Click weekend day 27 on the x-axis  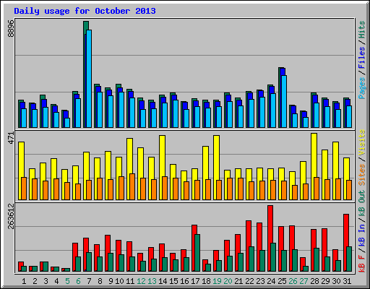tap(304, 281)
